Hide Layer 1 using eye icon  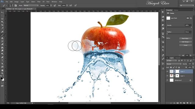click(x=167, y=76)
